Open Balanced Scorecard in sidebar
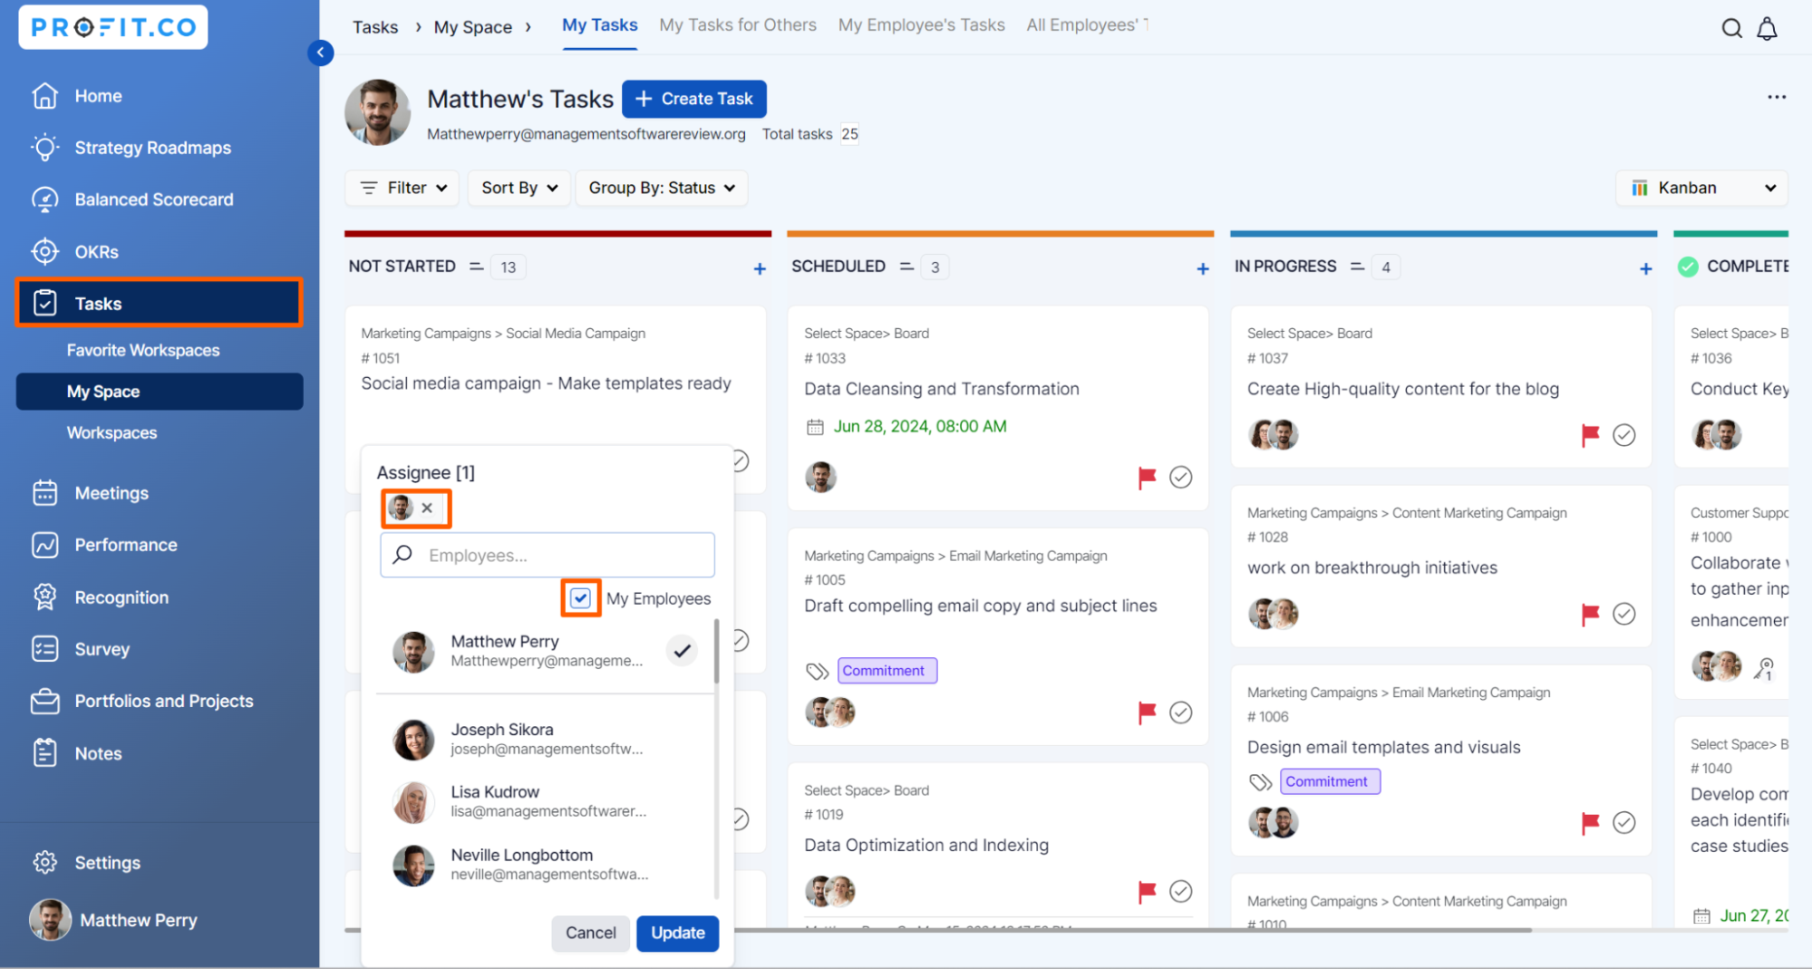This screenshot has width=1812, height=969. coord(153,199)
